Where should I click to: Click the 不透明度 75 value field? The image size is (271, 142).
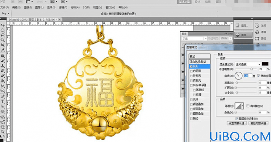pos(263,69)
